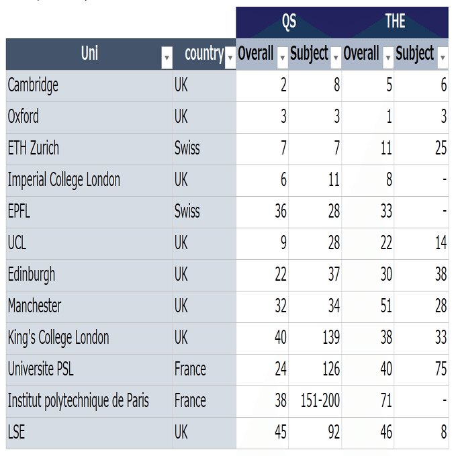Click the France cell for Universite PSL

[204, 369]
